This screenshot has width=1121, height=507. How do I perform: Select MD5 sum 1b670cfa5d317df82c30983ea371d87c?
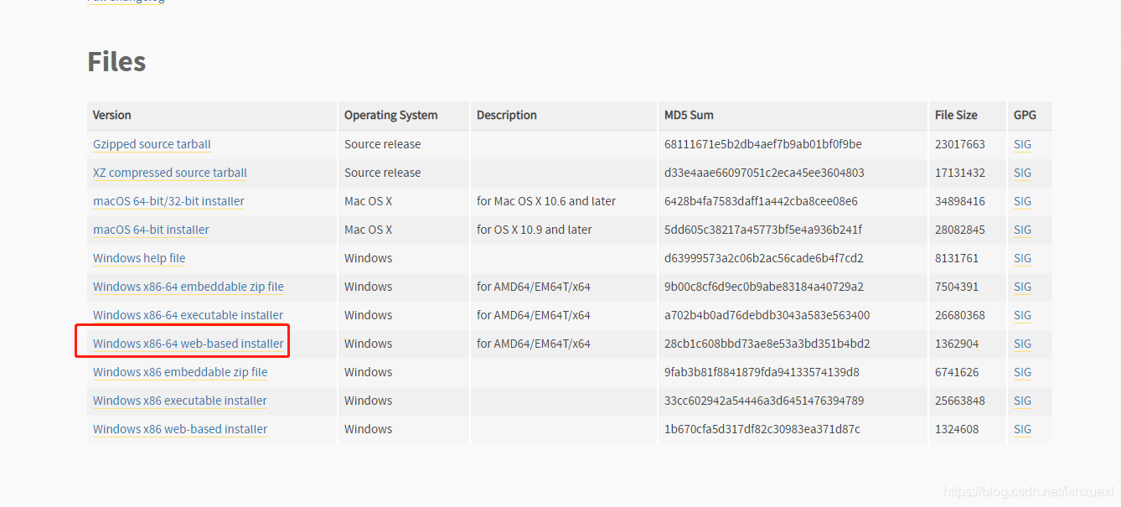click(x=762, y=429)
